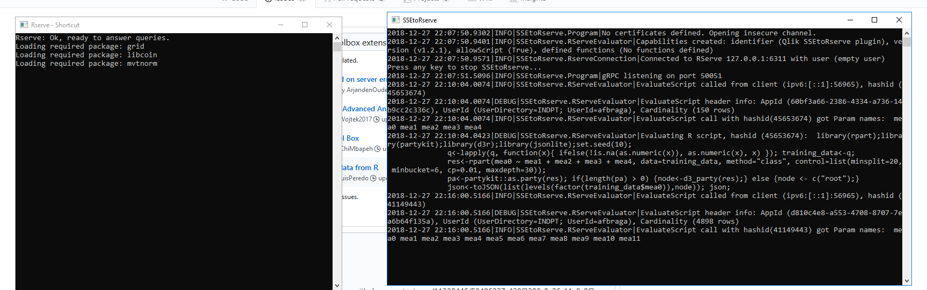This screenshot has width=927, height=290.
Task: Minimize the SSEtoRserve window
Action: (x=850, y=20)
